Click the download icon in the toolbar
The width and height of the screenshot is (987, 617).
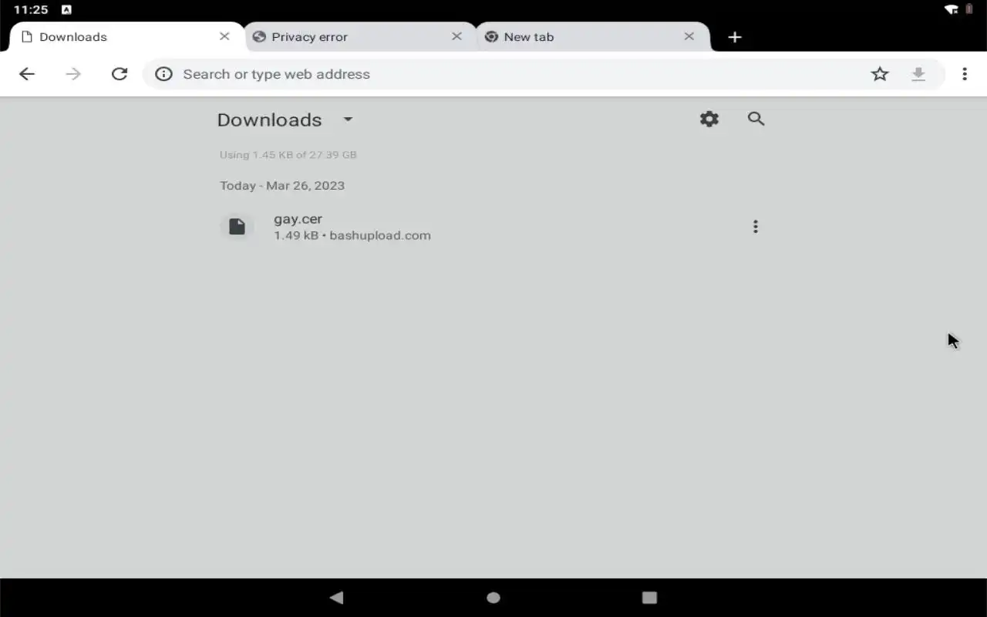[918, 74]
